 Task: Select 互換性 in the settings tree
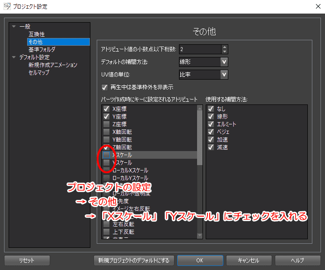pyautogui.click(x=37, y=34)
